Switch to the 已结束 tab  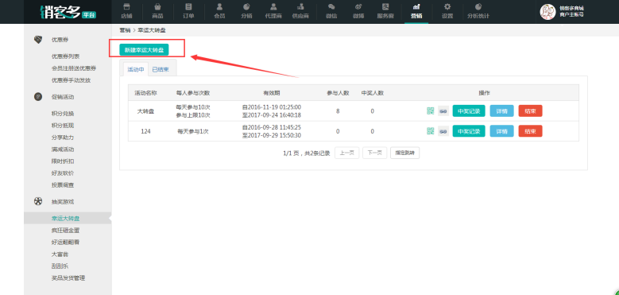coord(161,69)
